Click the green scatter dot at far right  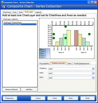click(x=89, y=34)
